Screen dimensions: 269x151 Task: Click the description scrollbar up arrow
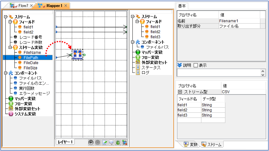tap(263, 71)
